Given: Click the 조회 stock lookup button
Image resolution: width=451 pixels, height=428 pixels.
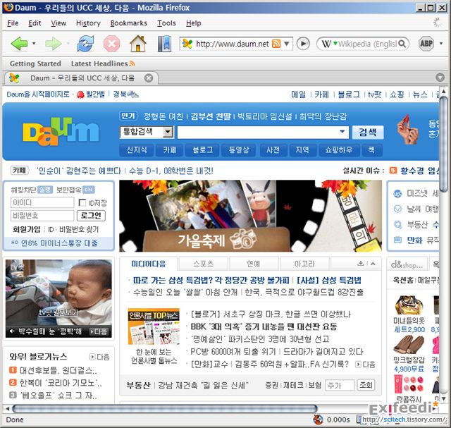Looking at the screenshot, I should coord(366,385).
